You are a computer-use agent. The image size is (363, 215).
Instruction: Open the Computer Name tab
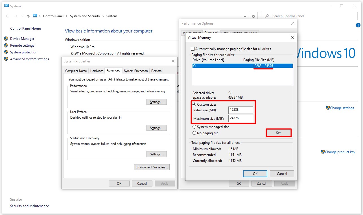click(76, 71)
